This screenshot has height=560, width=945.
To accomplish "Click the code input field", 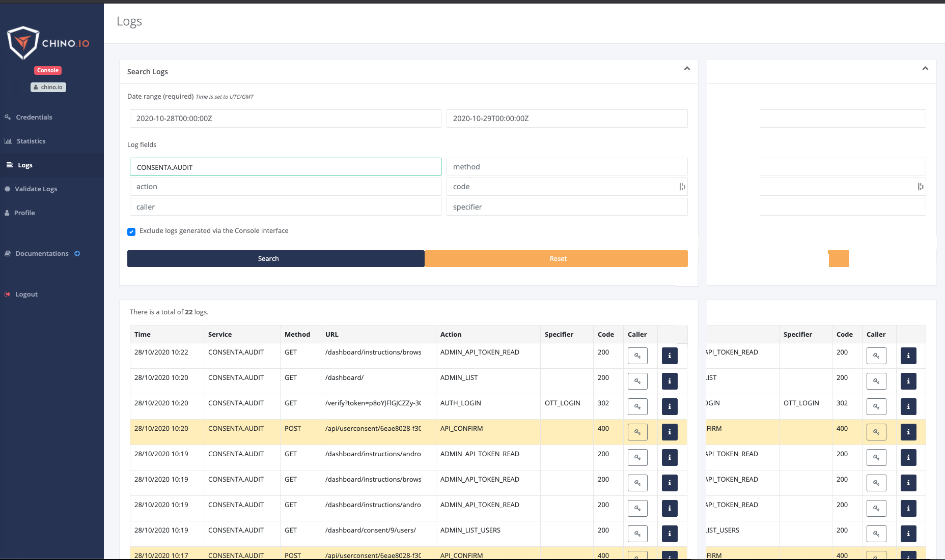I will coord(567,187).
